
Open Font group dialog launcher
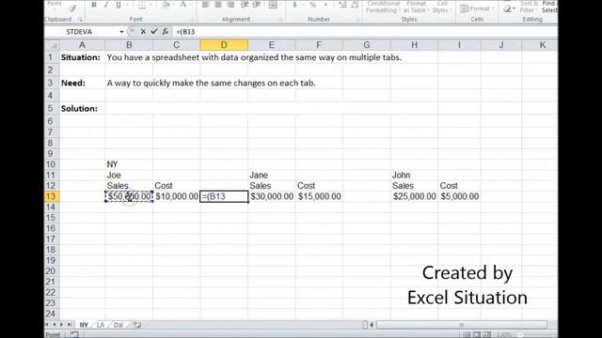(x=192, y=20)
